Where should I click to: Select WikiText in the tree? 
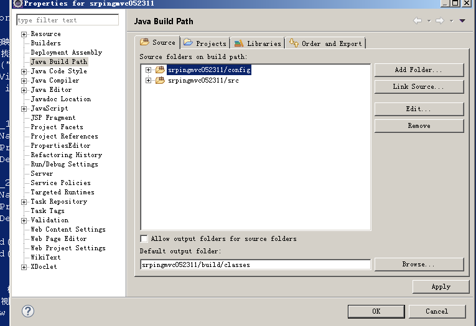[45, 257]
